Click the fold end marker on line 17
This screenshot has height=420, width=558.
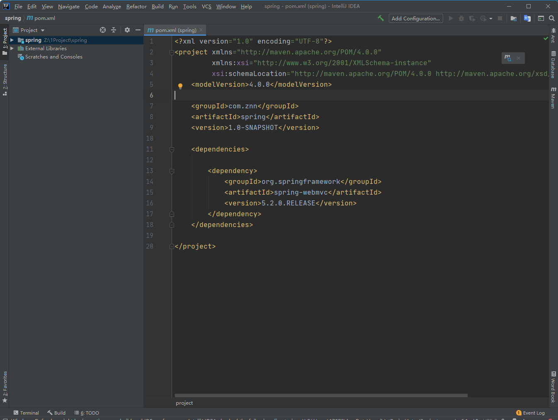(172, 214)
